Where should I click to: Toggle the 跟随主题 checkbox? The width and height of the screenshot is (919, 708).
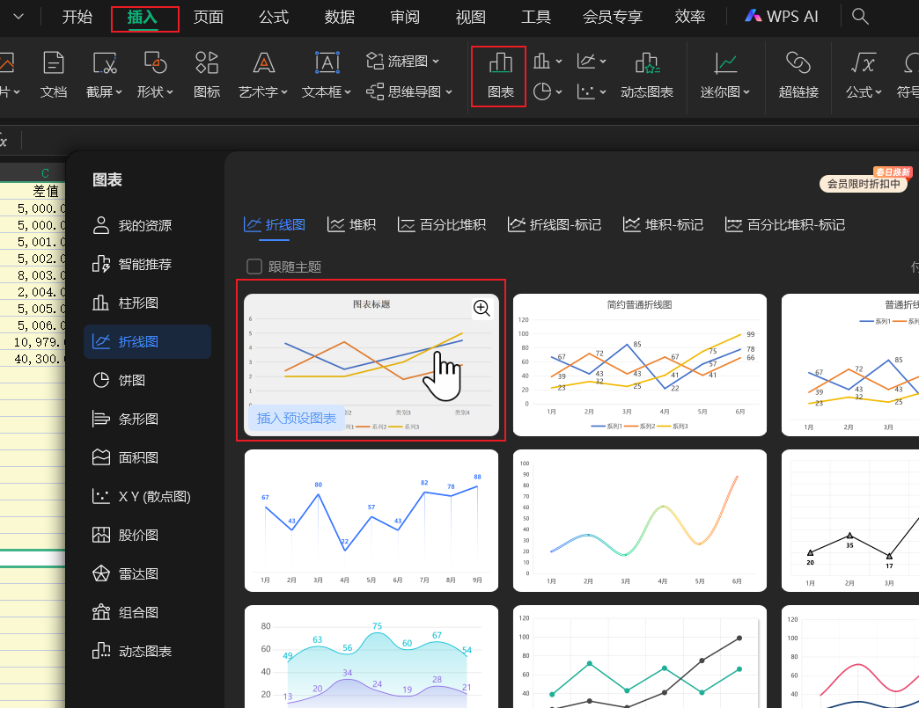[x=254, y=267]
